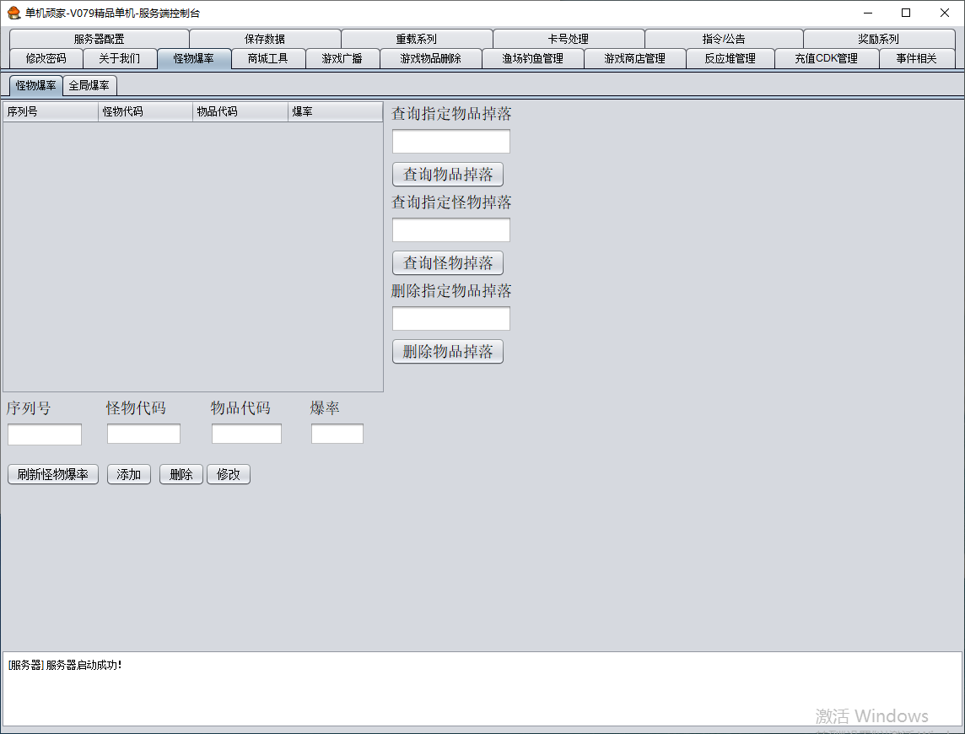Click the 序列号 column header
Screen dimensions: 965x734
pyautogui.click(x=51, y=111)
